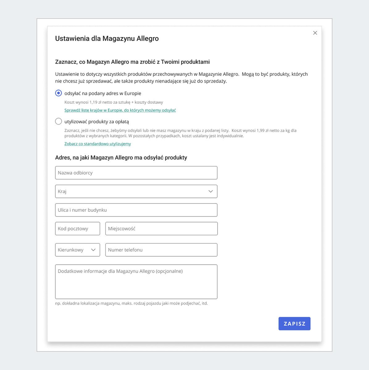Click the chevron arrow in Kraj field
The height and width of the screenshot is (370, 369).
211,191
